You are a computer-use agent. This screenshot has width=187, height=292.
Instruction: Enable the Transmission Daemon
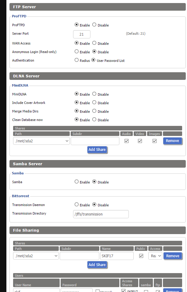pyautogui.click(x=76, y=205)
